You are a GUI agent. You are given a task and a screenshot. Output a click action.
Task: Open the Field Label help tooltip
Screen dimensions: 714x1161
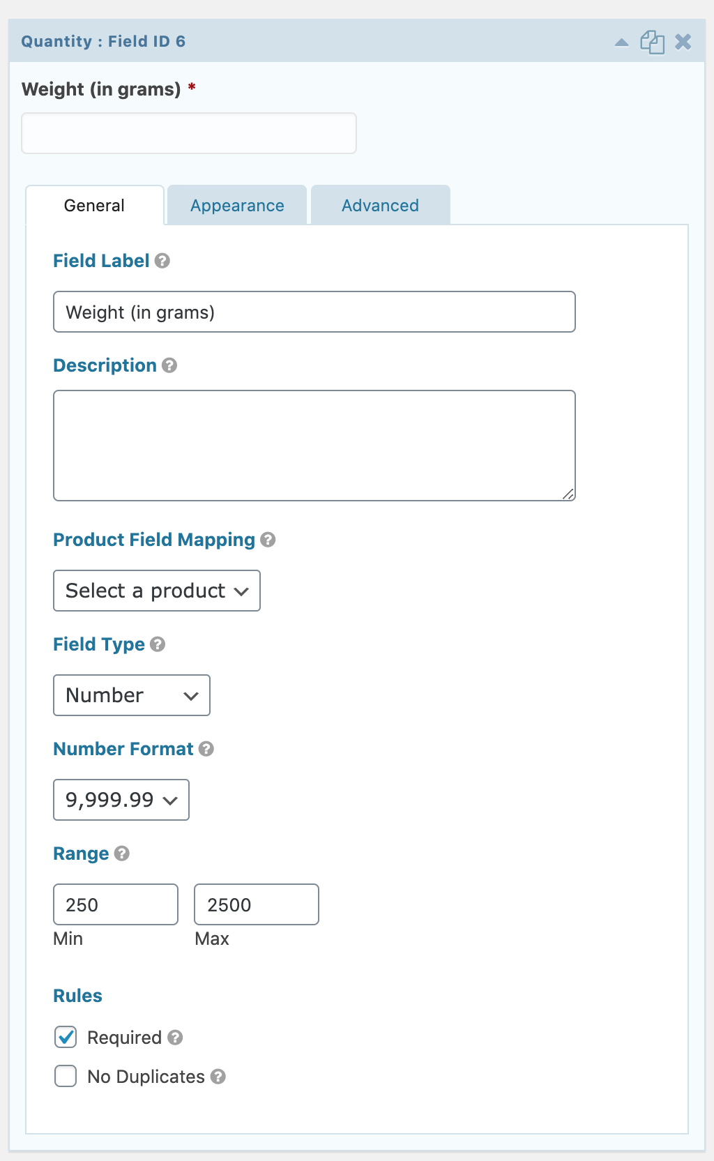click(x=162, y=261)
